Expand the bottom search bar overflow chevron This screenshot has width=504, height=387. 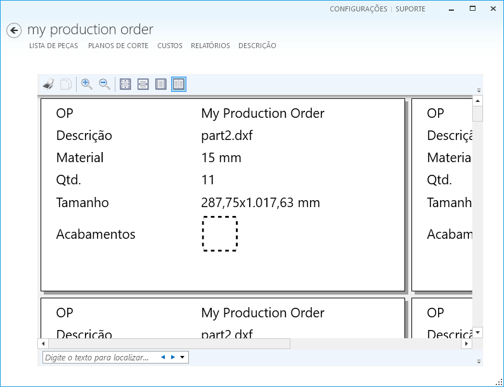pos(479,362)
